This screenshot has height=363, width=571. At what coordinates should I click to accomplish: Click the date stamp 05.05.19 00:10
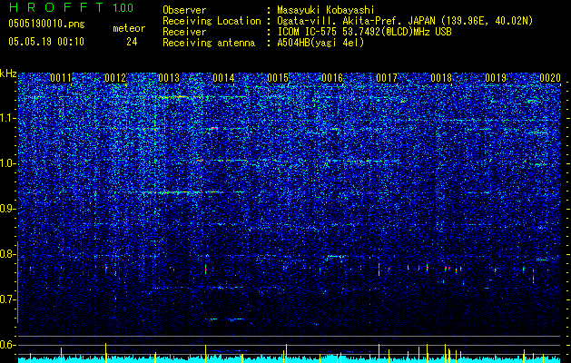click(x=46, y=42)
